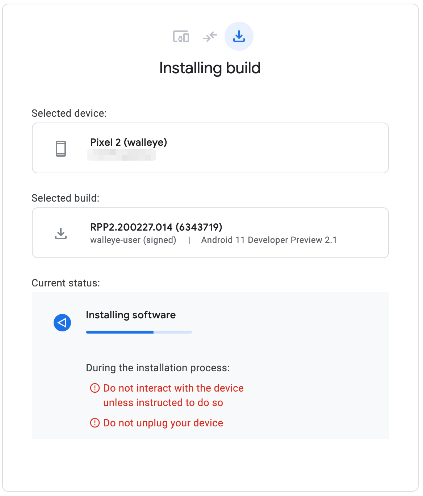423x496 pixels.
Task: Click the device selection step icon
Action: [181, 36]
